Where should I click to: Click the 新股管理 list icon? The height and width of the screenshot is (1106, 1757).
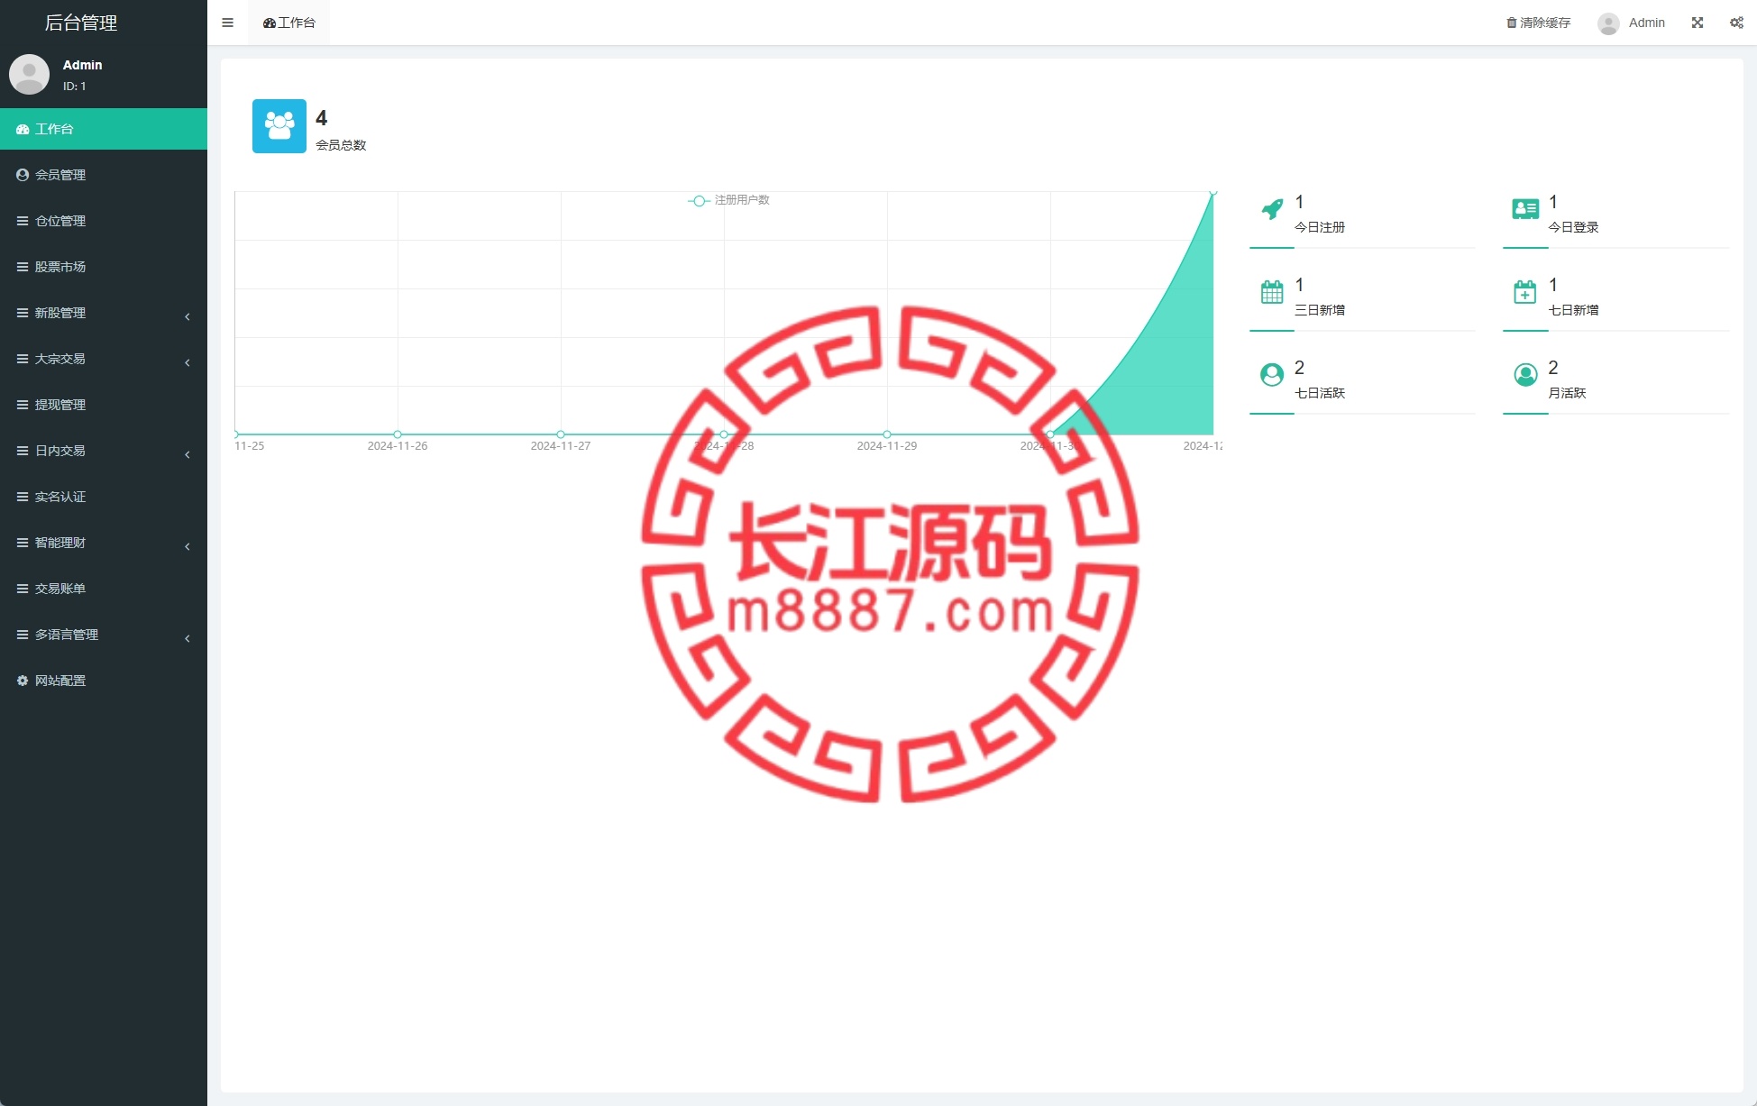[23, 313]
